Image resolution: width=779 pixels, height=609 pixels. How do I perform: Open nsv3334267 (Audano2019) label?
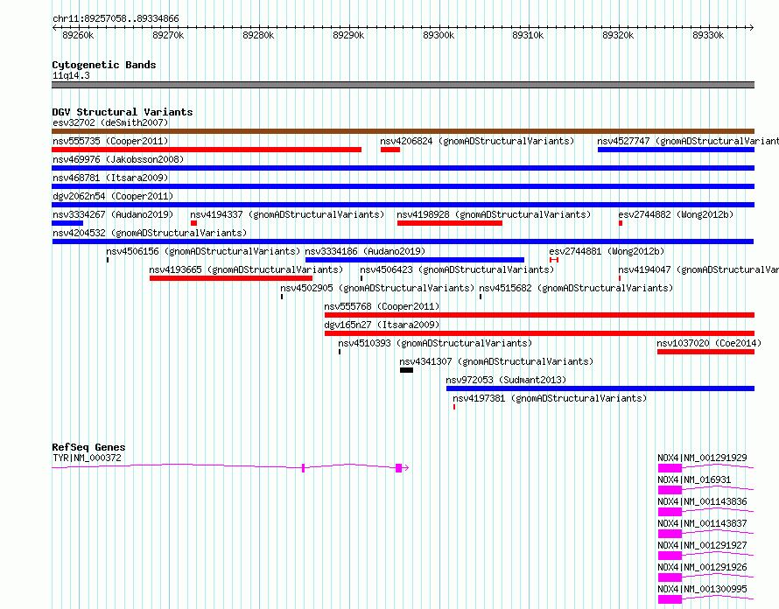point(113,214)
